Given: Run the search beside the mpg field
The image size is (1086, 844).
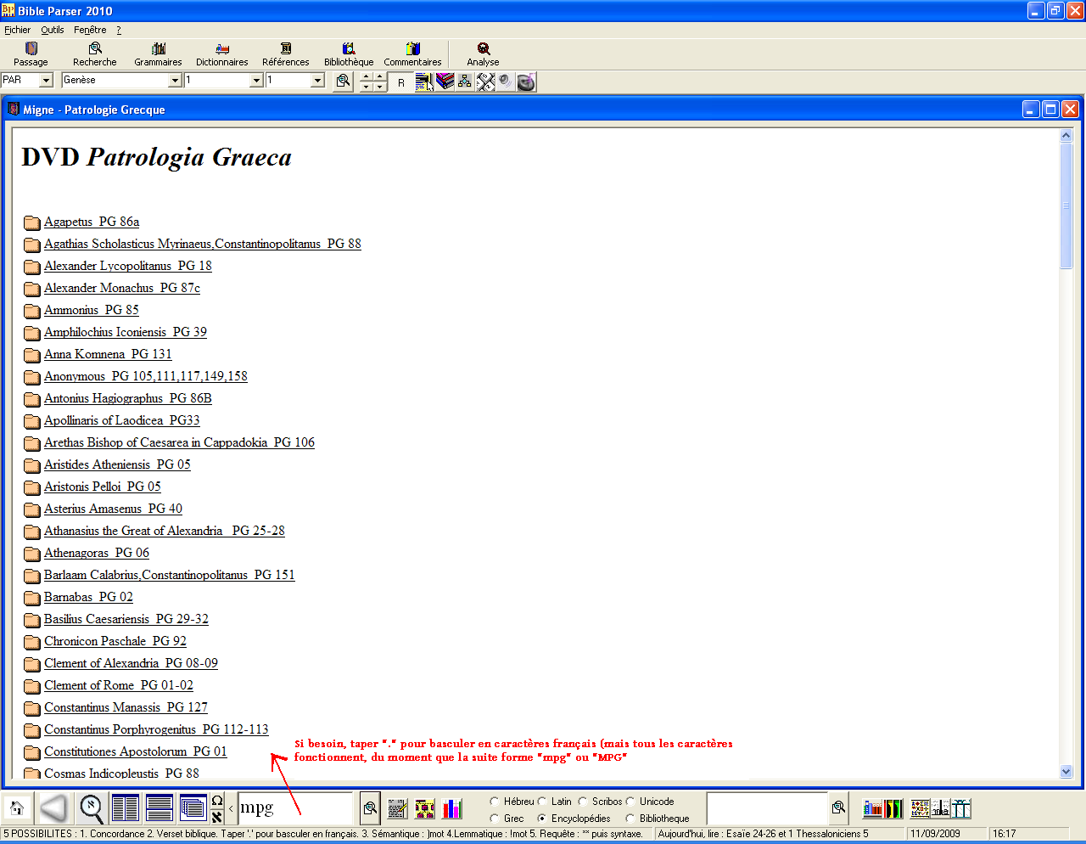Looking at the screenshot, I should [370, 808].
